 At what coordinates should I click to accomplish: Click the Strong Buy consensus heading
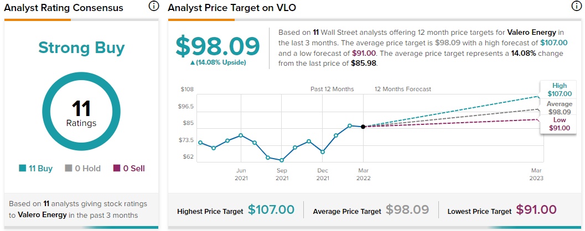point(81,48)
